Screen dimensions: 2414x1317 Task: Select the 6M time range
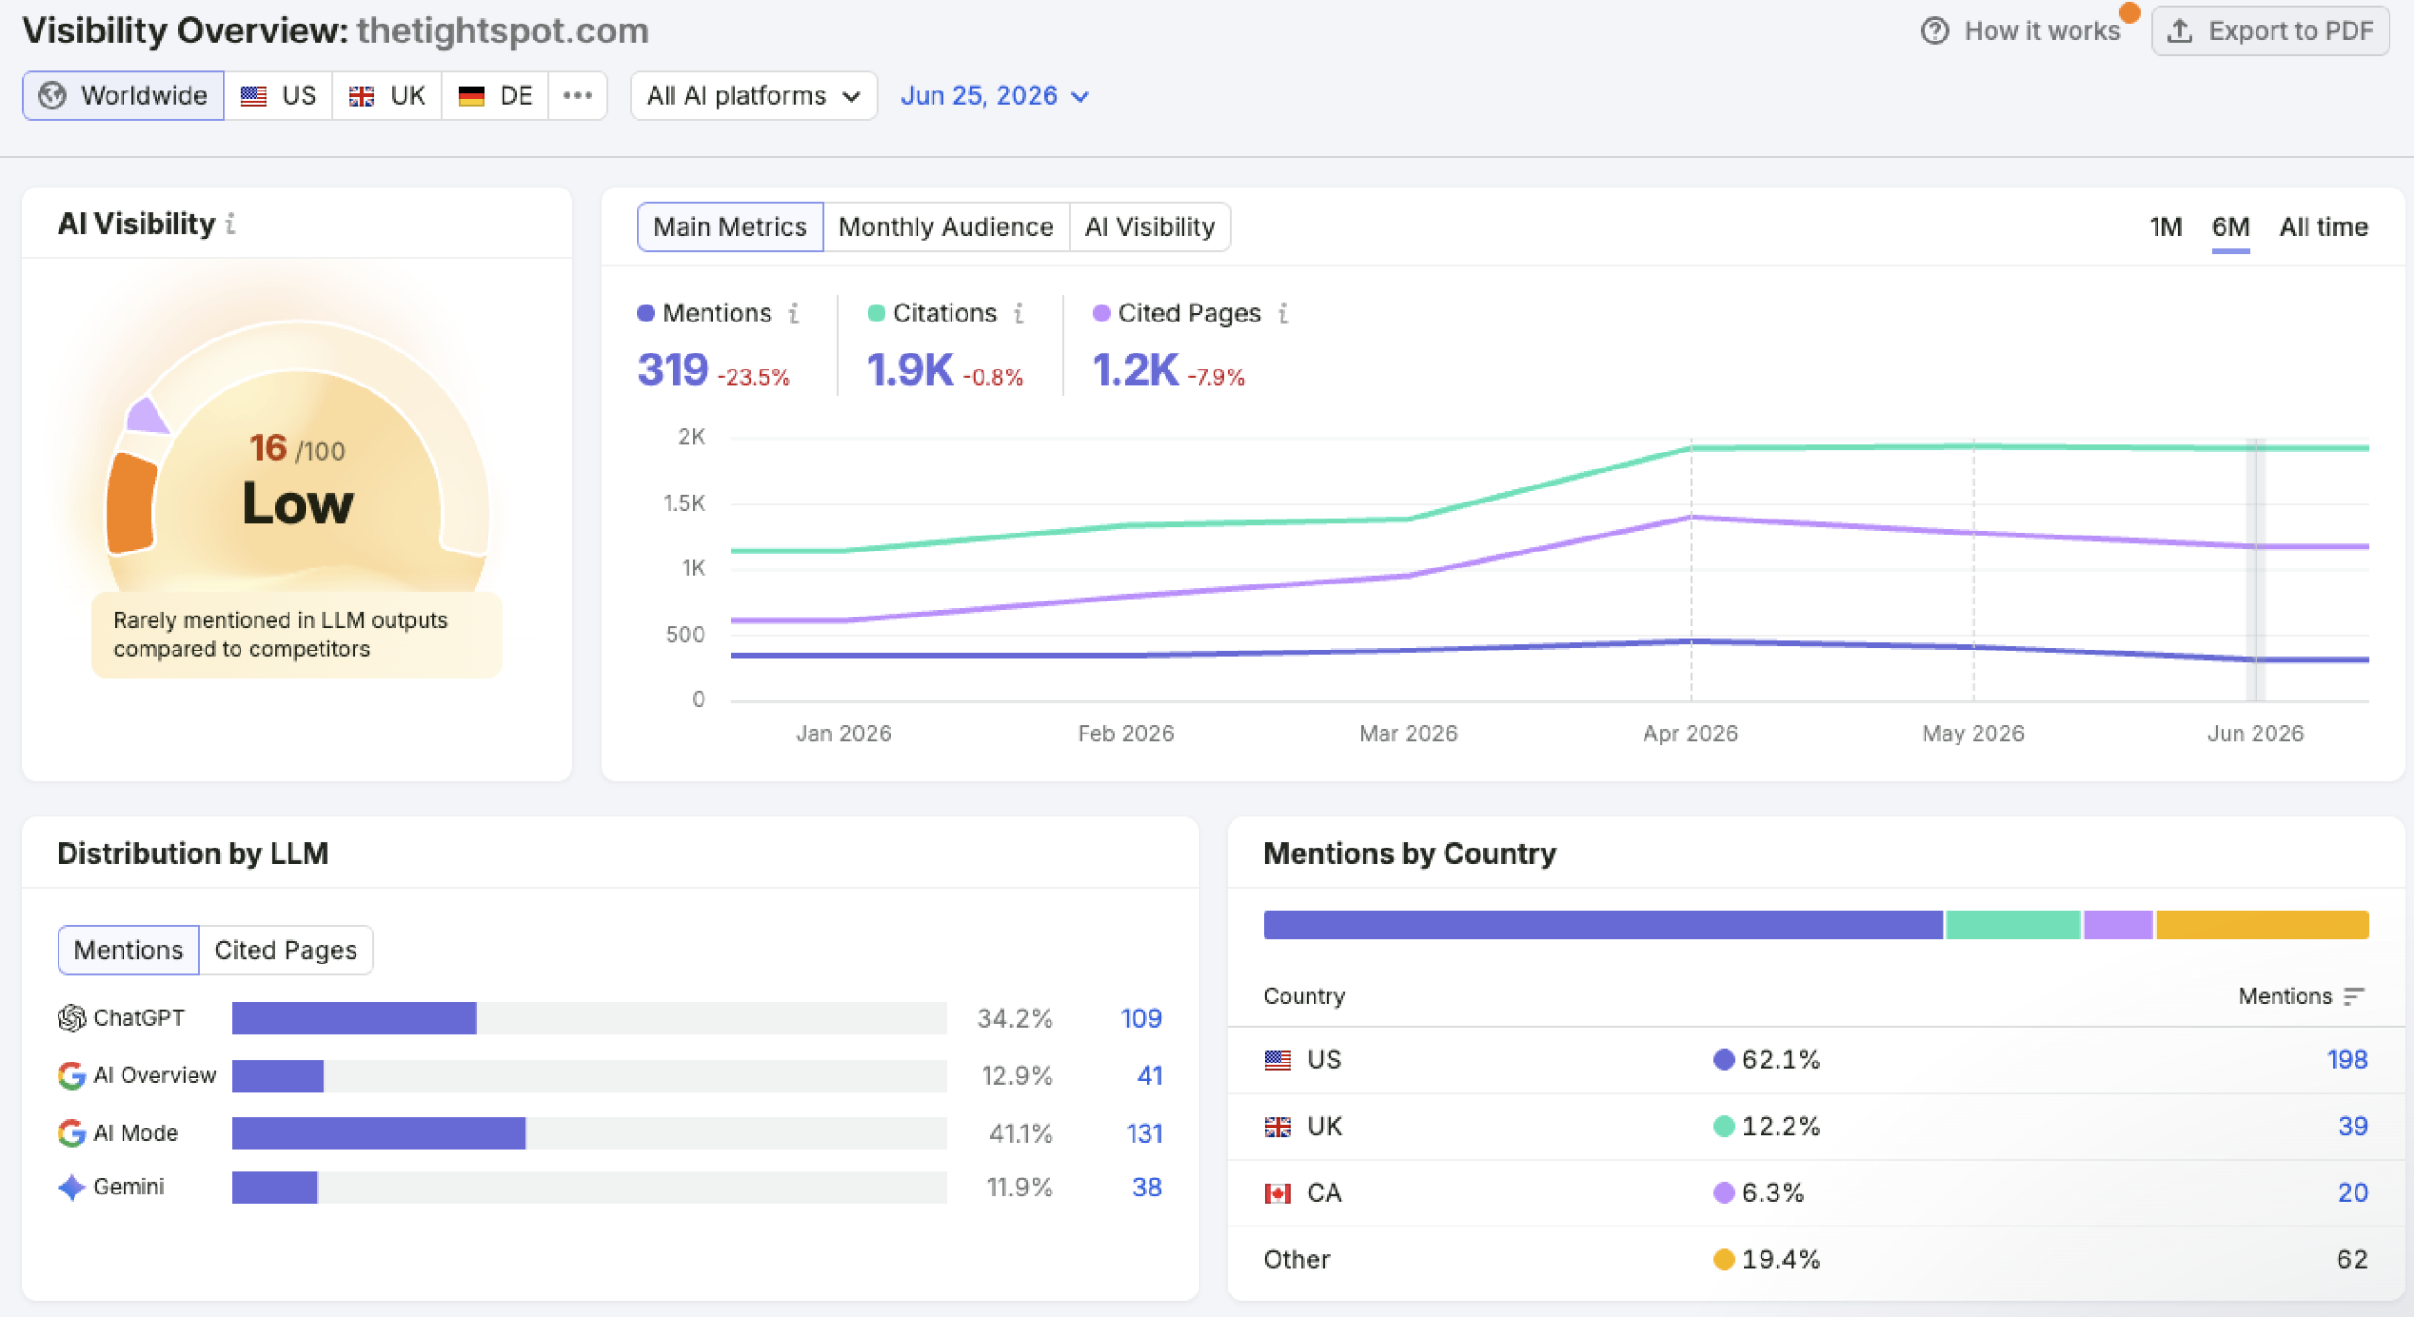pos(2230,226)
